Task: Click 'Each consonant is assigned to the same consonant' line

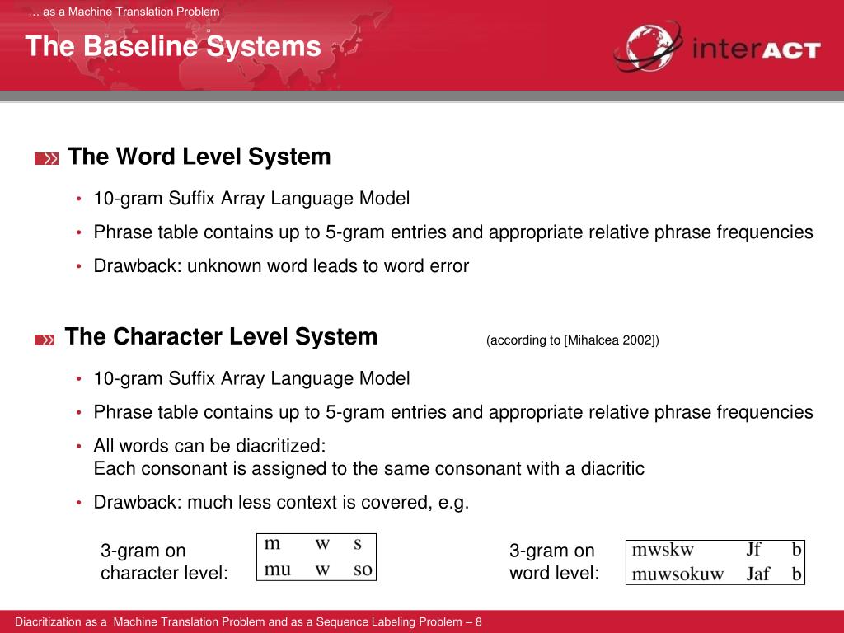Action: point(368,468)
